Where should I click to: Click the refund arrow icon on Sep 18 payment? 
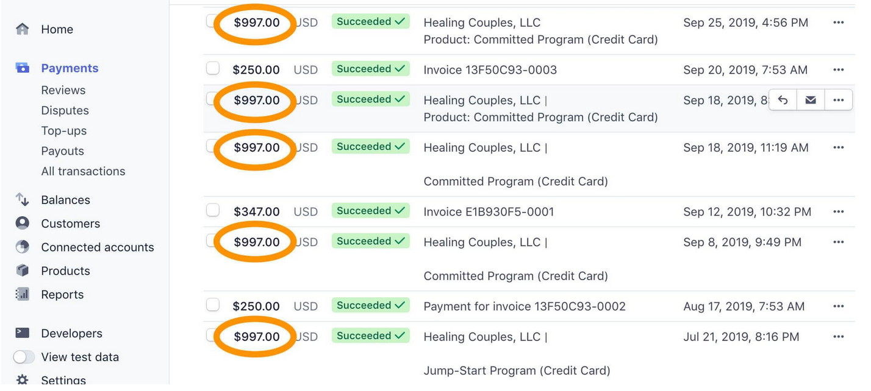783,100
